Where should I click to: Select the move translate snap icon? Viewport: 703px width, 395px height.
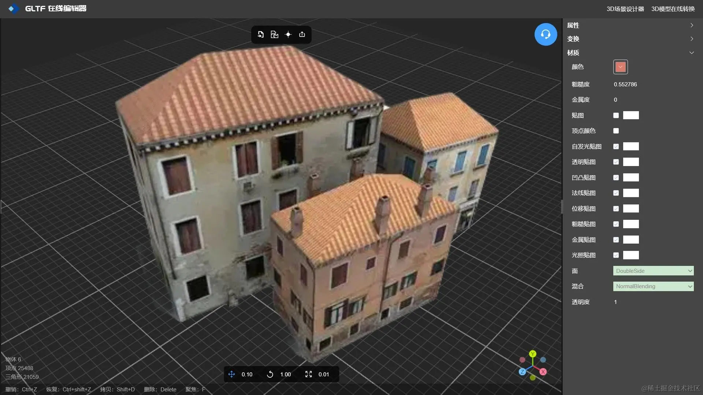click(x=231, y=374)
